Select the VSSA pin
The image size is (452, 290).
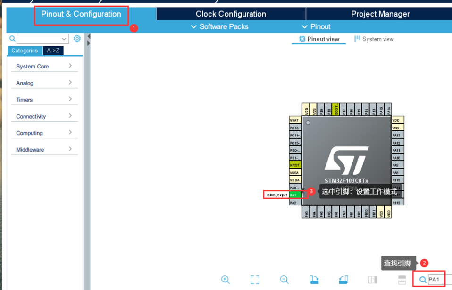click(x=295, y=172)
